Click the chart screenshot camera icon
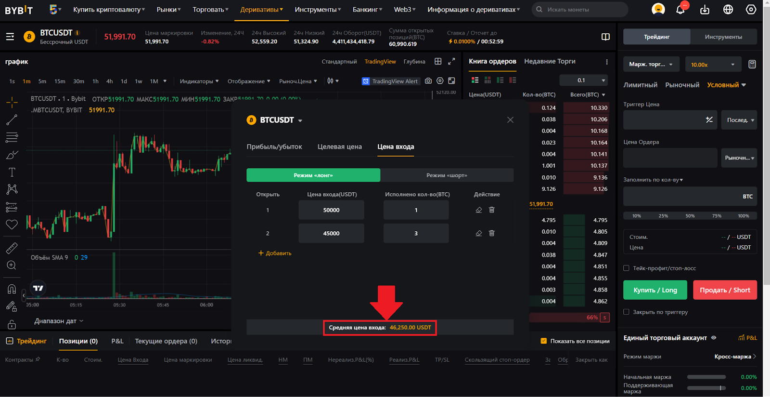This screenshot has width=770, height=397. pos(428,81)
